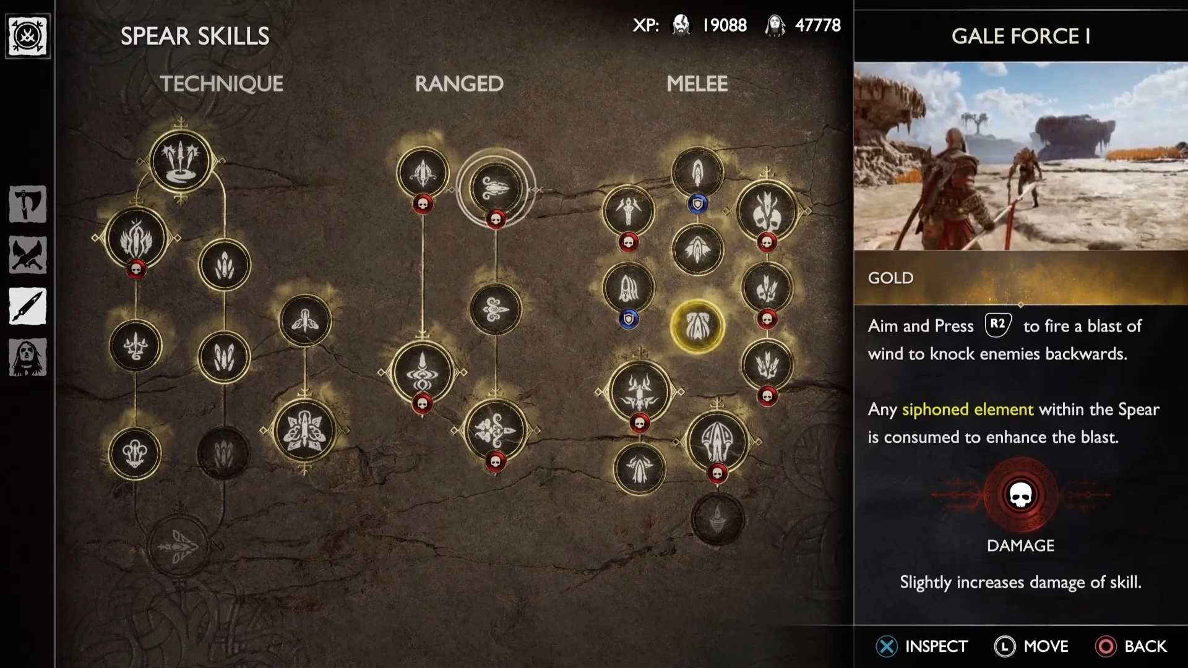1188x668 pixels.
Task: Open Freya companion skills portrait icon
Action: click(28, 358)
